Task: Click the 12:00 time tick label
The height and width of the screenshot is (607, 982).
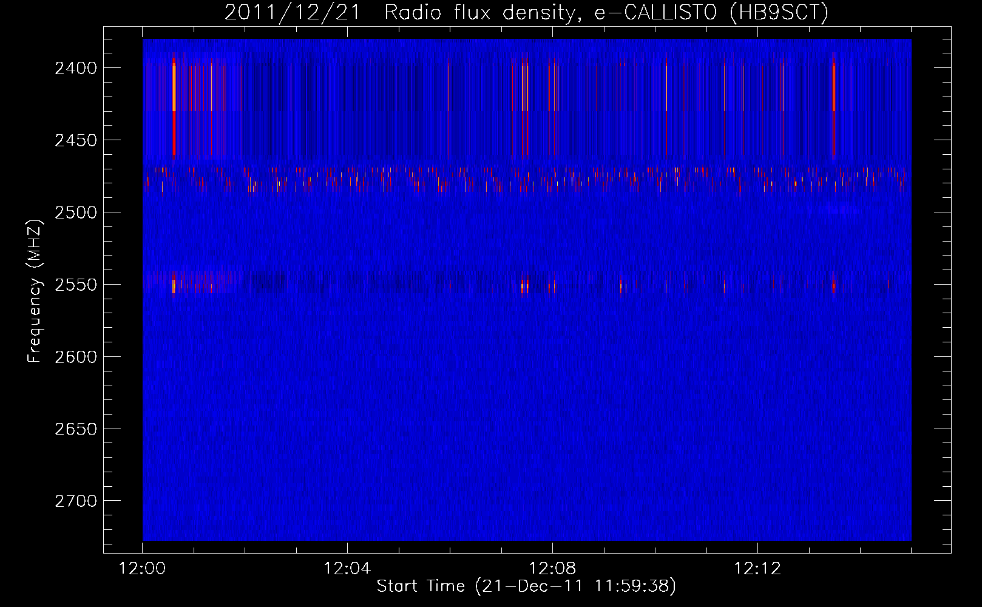Action: pyautogui.click(x=142, y=569)
